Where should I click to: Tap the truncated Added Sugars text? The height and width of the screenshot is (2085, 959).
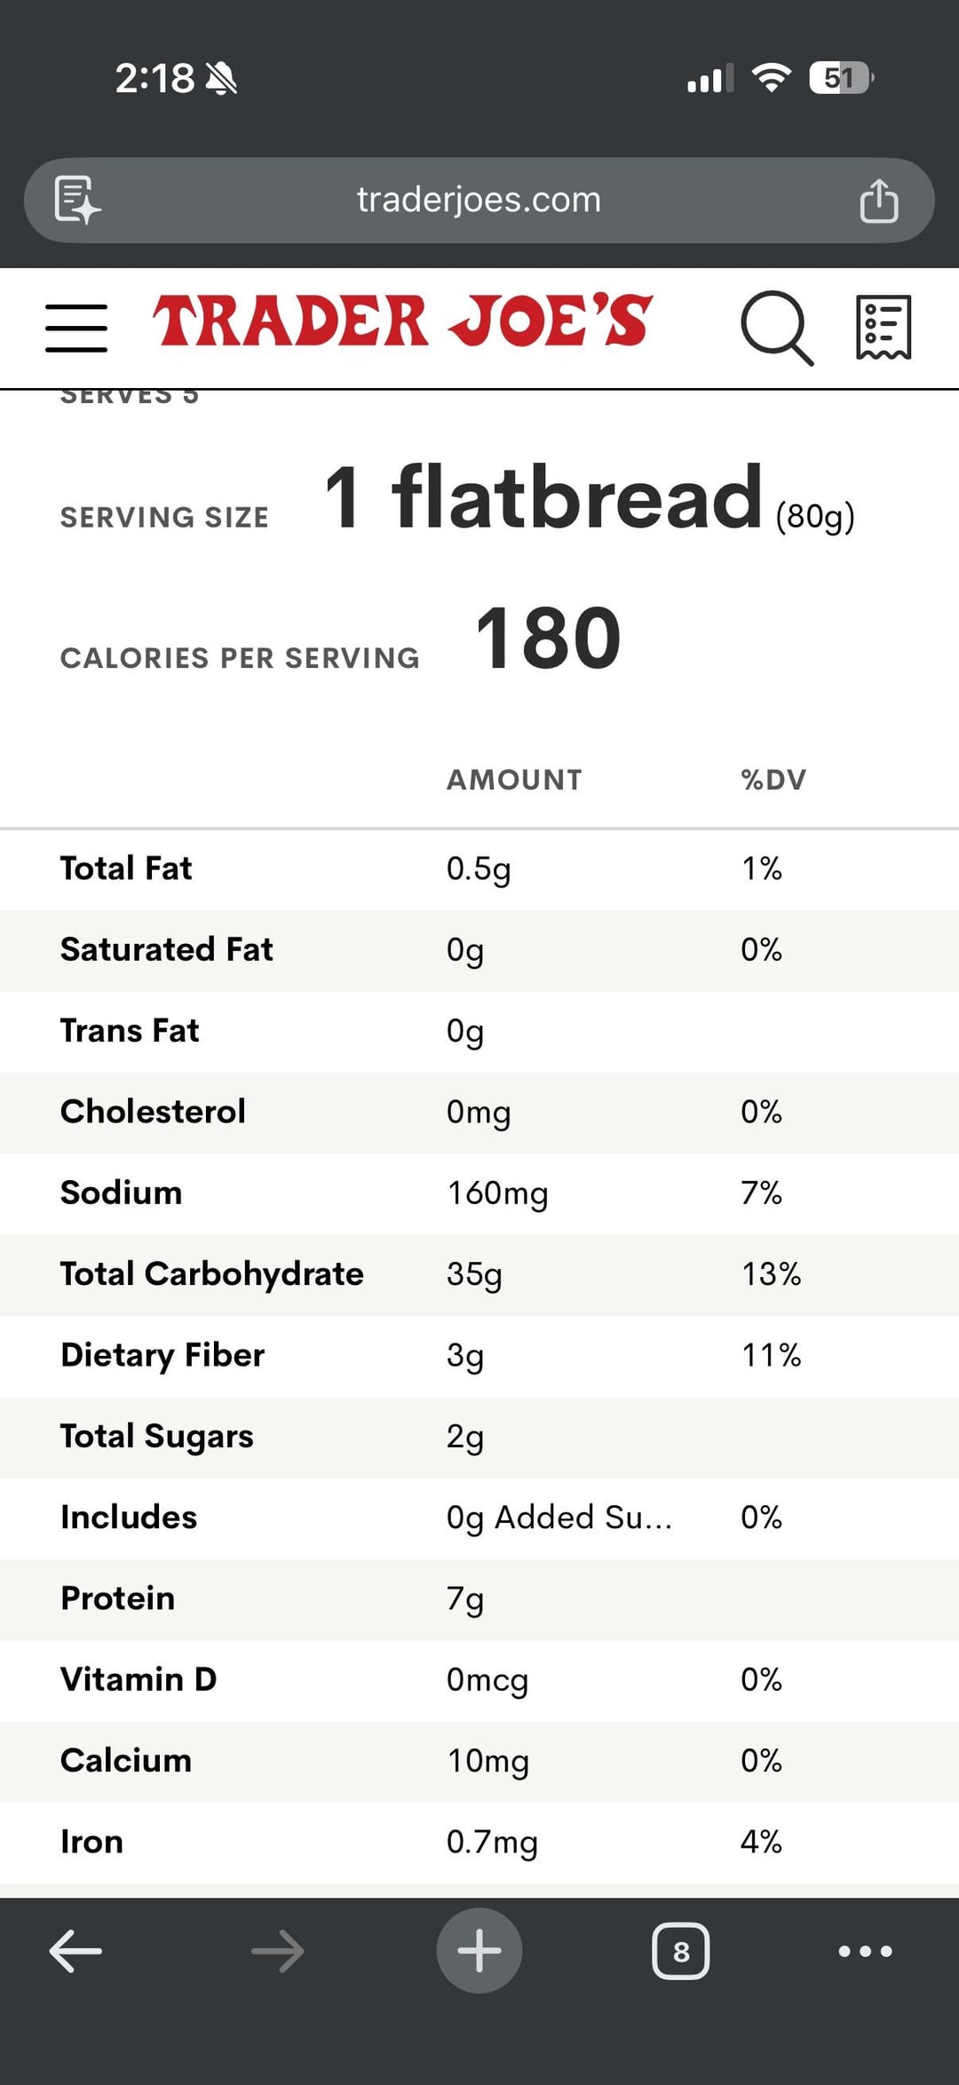(559, 1518)
